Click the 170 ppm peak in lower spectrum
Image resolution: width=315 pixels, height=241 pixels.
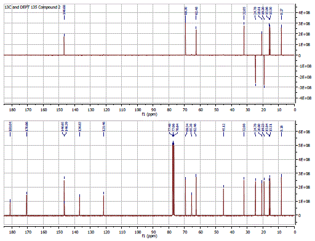click(x=26, y=205)
